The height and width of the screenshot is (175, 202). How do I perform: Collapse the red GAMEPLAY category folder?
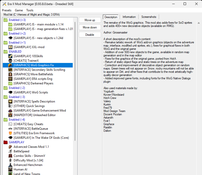6,142
